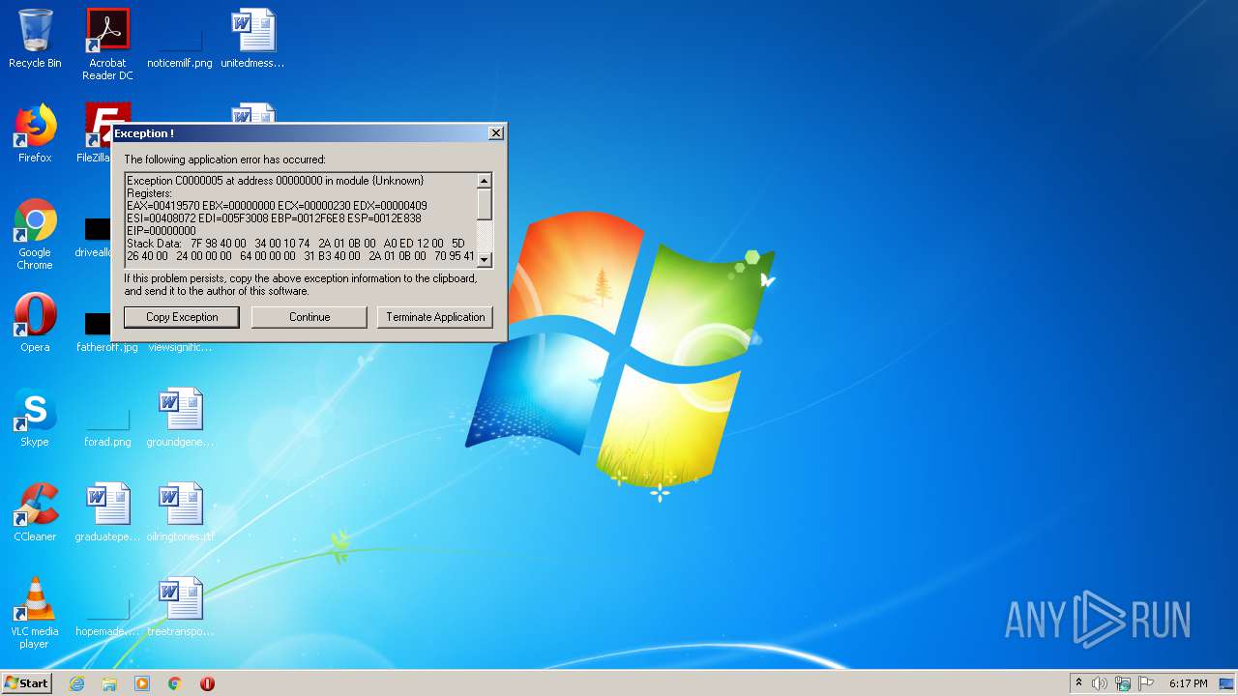Select the Opera desktop shortcut
This screenshot has width=1238, height=696.
[35, 323]
